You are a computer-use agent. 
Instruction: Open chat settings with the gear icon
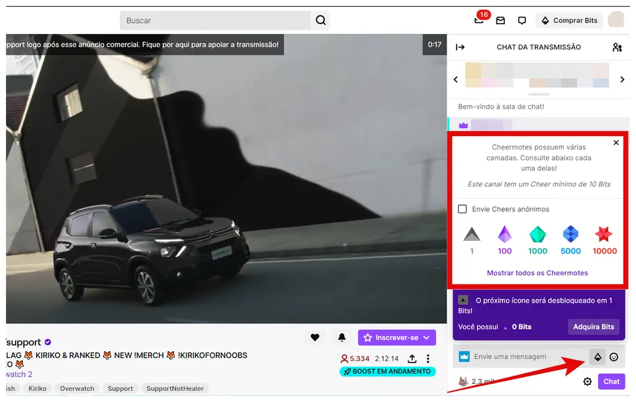(588, 381)
